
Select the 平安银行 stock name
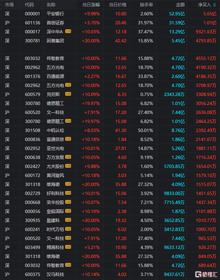click(x=55, y=14)
